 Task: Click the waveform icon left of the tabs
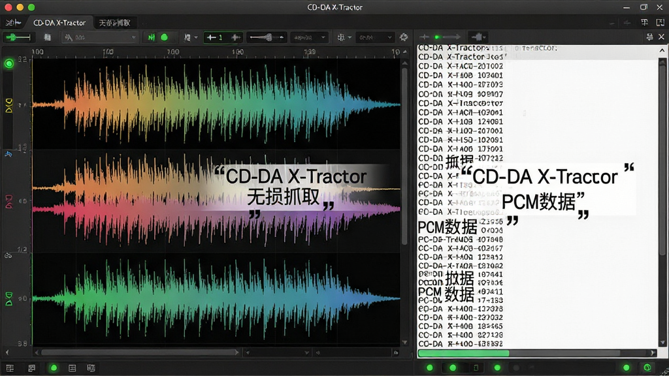click(x=13, y=22)
